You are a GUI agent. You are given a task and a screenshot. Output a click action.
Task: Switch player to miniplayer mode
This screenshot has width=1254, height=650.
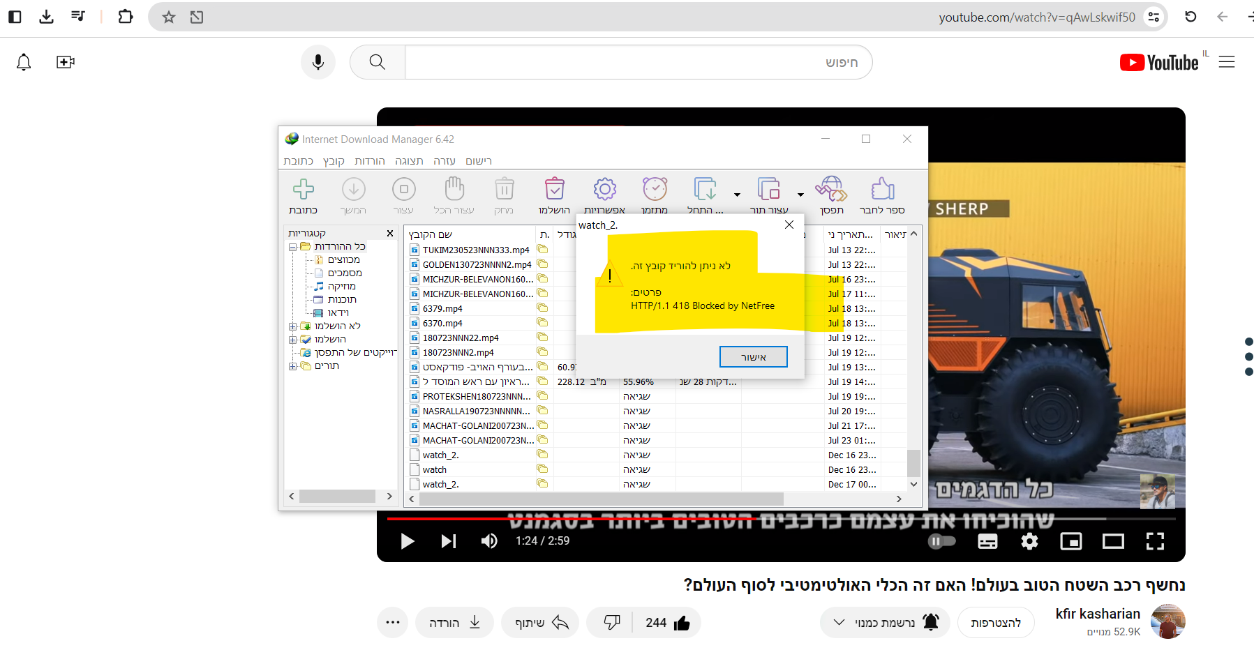point(1071,541)
